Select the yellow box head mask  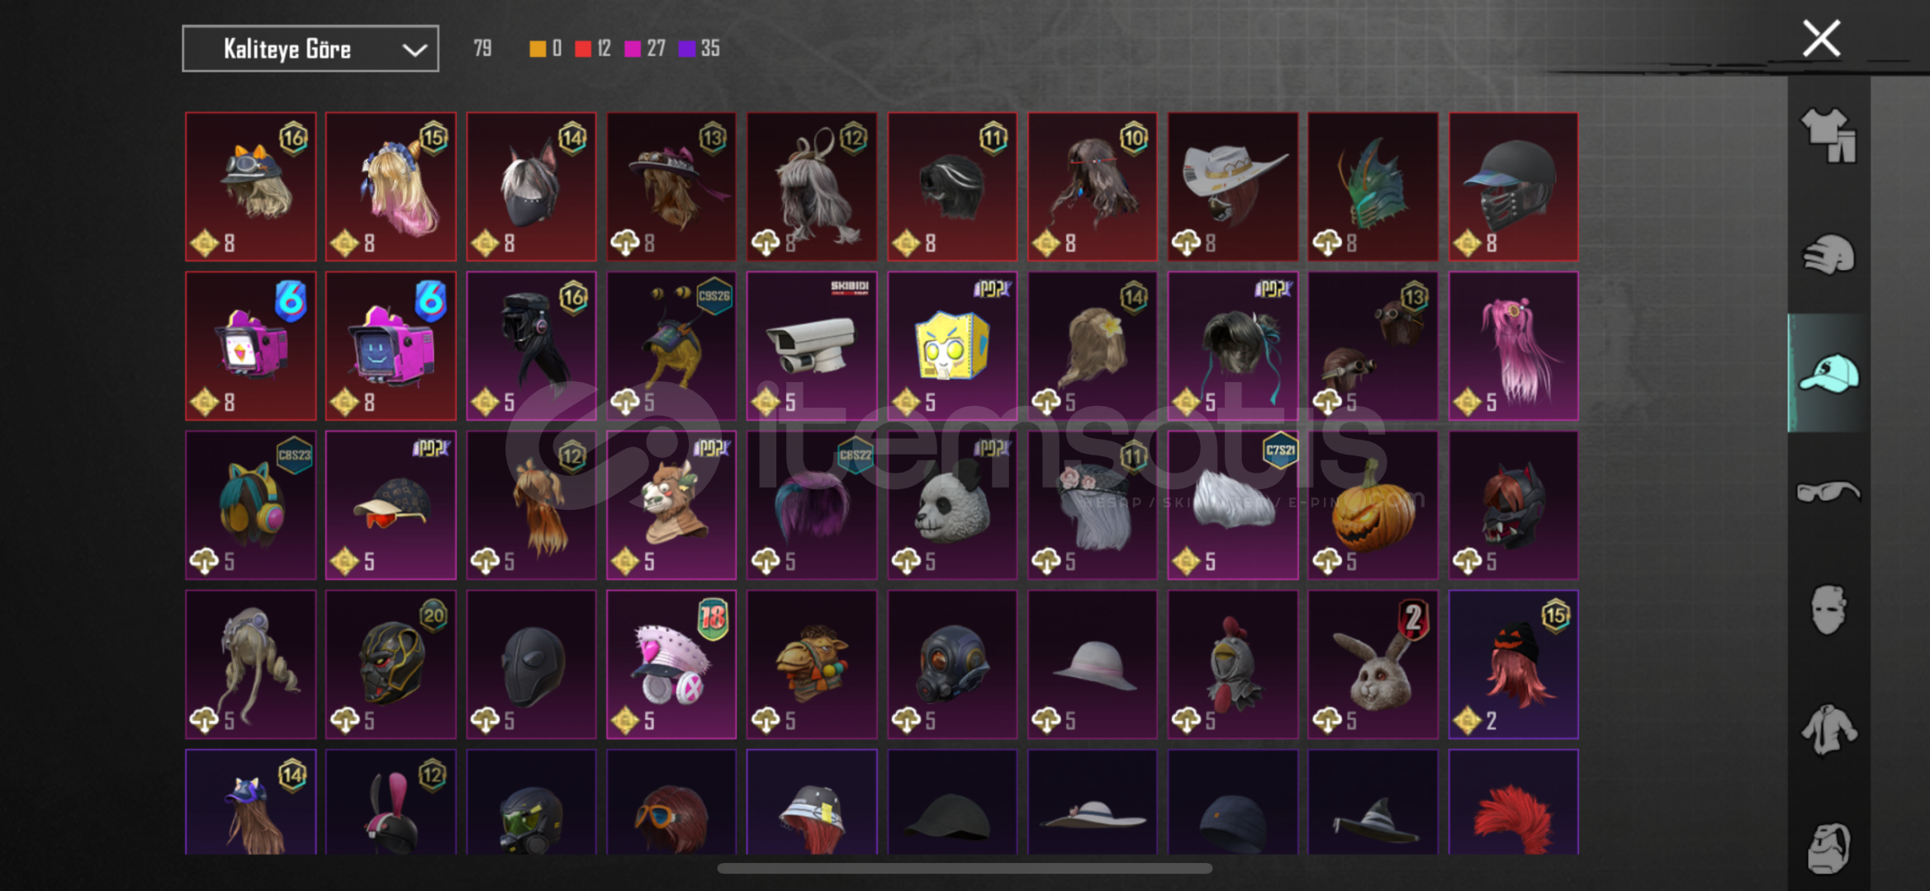(x=952, y=346)
